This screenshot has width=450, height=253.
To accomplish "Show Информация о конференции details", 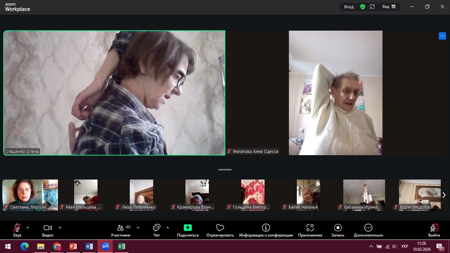I will (x=266, y=229).
